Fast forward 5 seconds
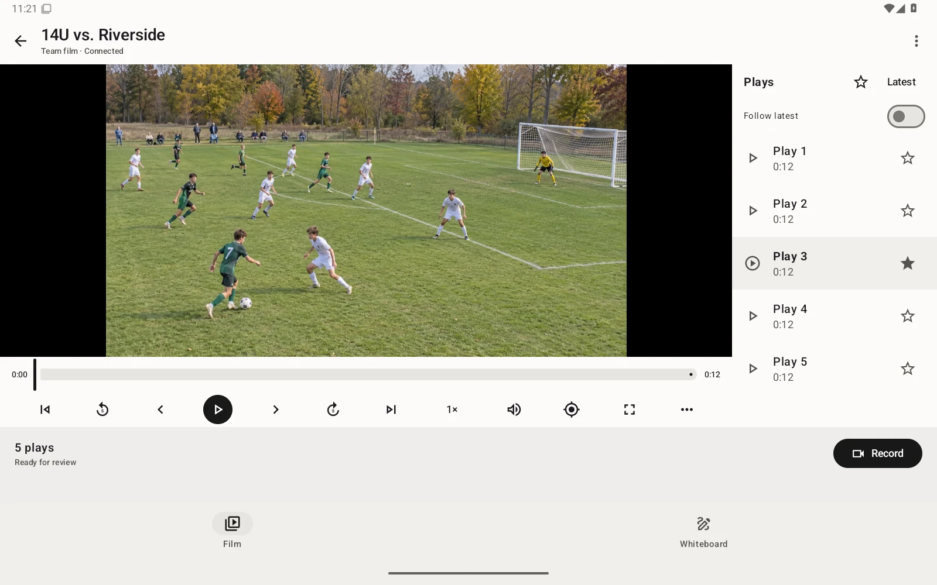This screenshot has height=585, width=937. coord(333,409)
